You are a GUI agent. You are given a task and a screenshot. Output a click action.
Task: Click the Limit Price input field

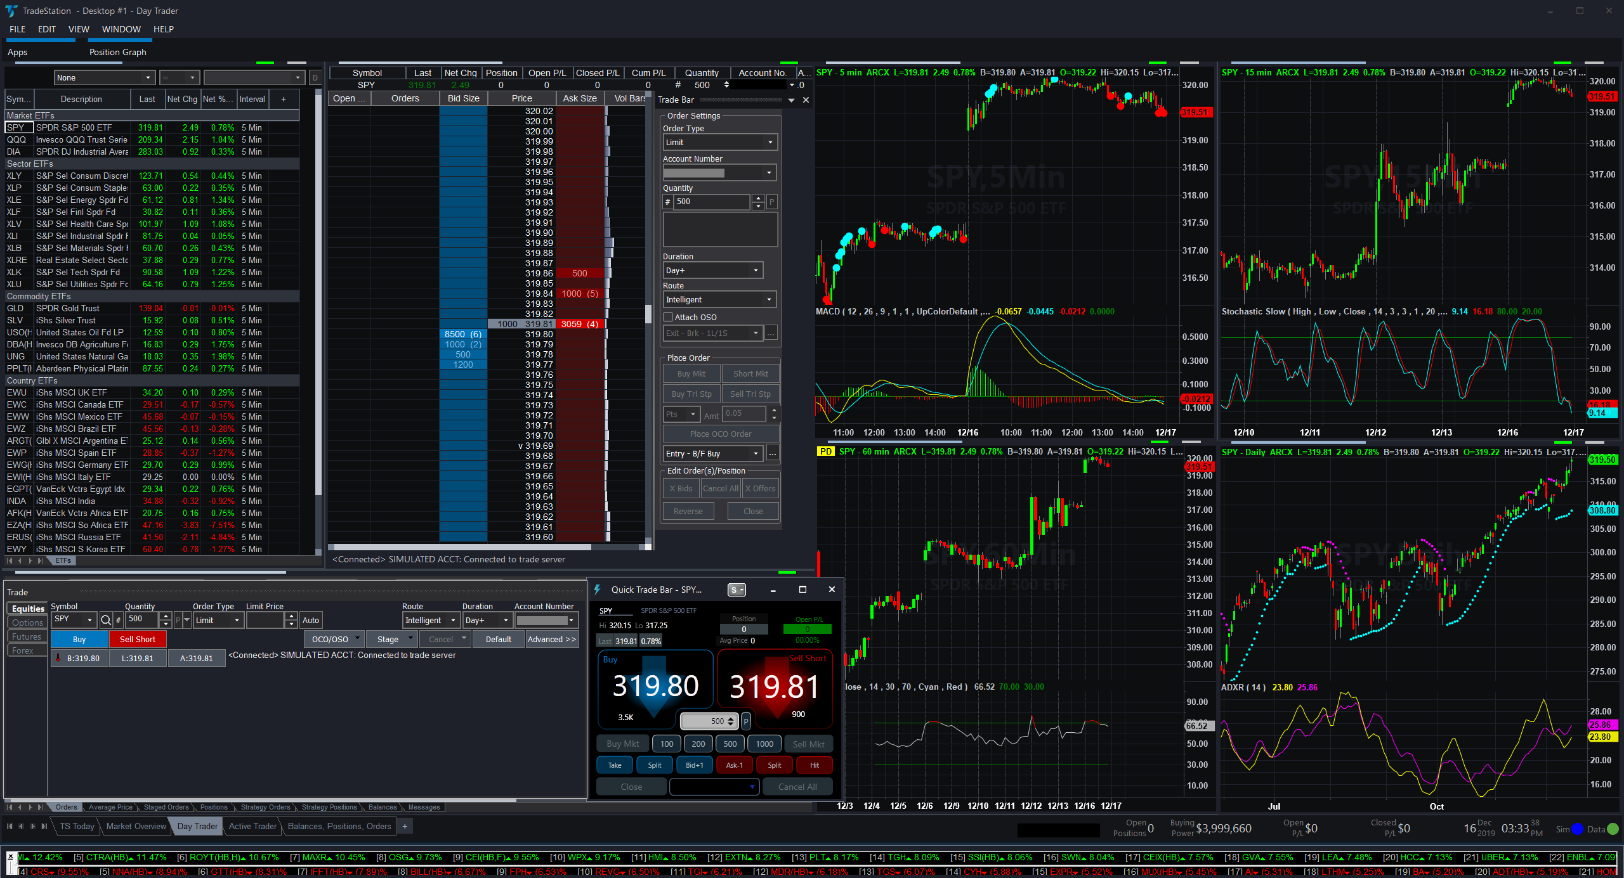coord(265,620)
